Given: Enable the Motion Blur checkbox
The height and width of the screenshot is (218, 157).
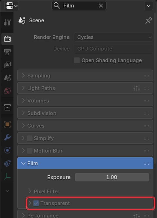Looking at the screenshot, I should pyautogui.click(x=30, y=151).
